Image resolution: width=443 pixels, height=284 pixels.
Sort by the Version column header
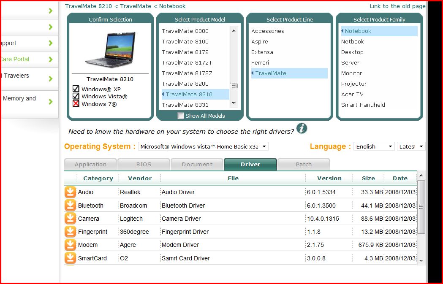point(329,178)
